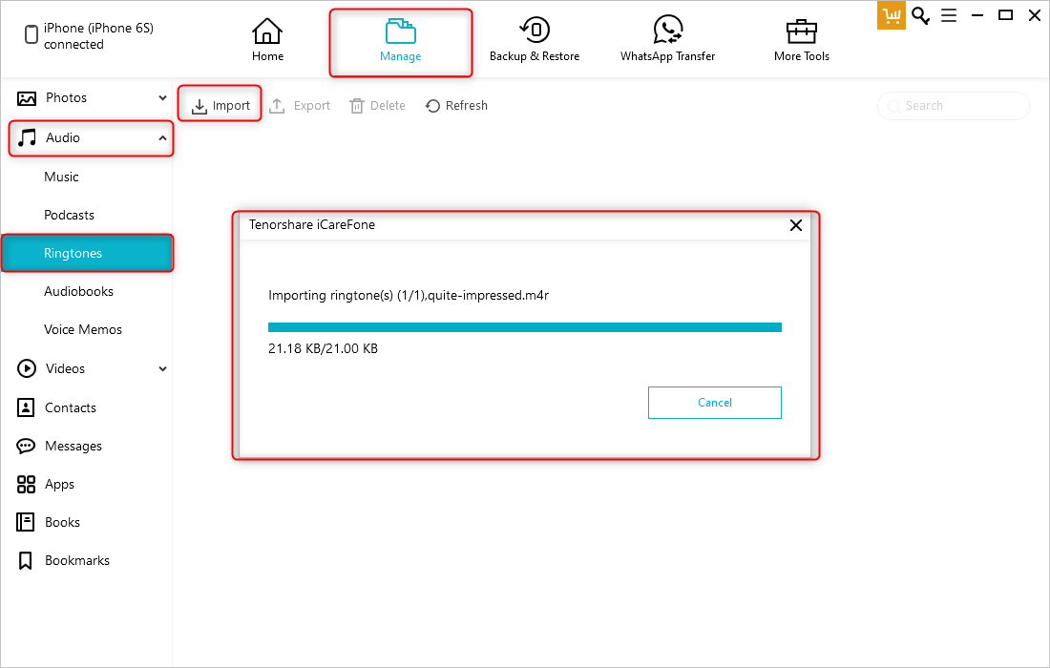The height and width of the screenshot is (668, 1050).
Task: Open Messages in the sidebar
Action: (x=73, y=447)
